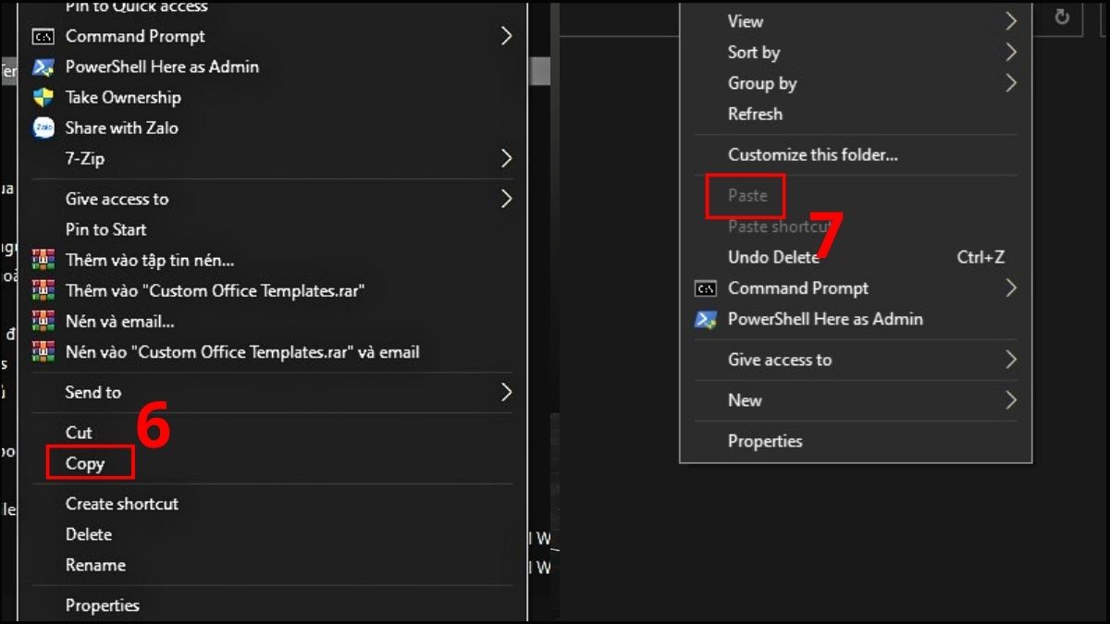Click the refresh icon in the top-right toolbar
The image size is (1110, 624).
point(1063,17)
